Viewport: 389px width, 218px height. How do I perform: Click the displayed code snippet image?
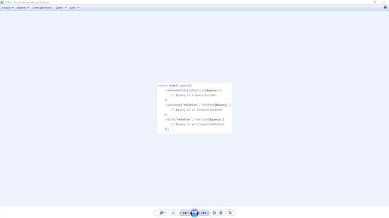[x=194, y=108]
